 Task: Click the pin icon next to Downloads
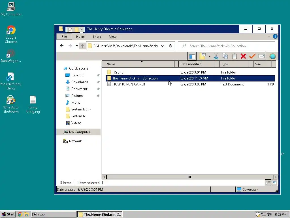(x=98, y=82)
